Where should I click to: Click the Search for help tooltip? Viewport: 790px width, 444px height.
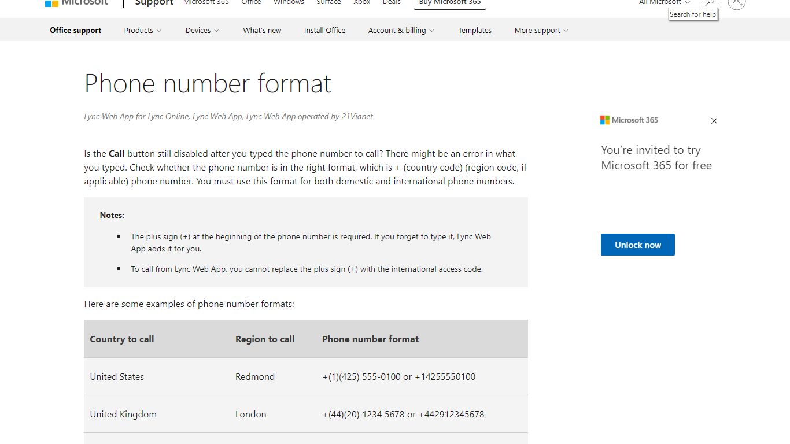point(693,14)
